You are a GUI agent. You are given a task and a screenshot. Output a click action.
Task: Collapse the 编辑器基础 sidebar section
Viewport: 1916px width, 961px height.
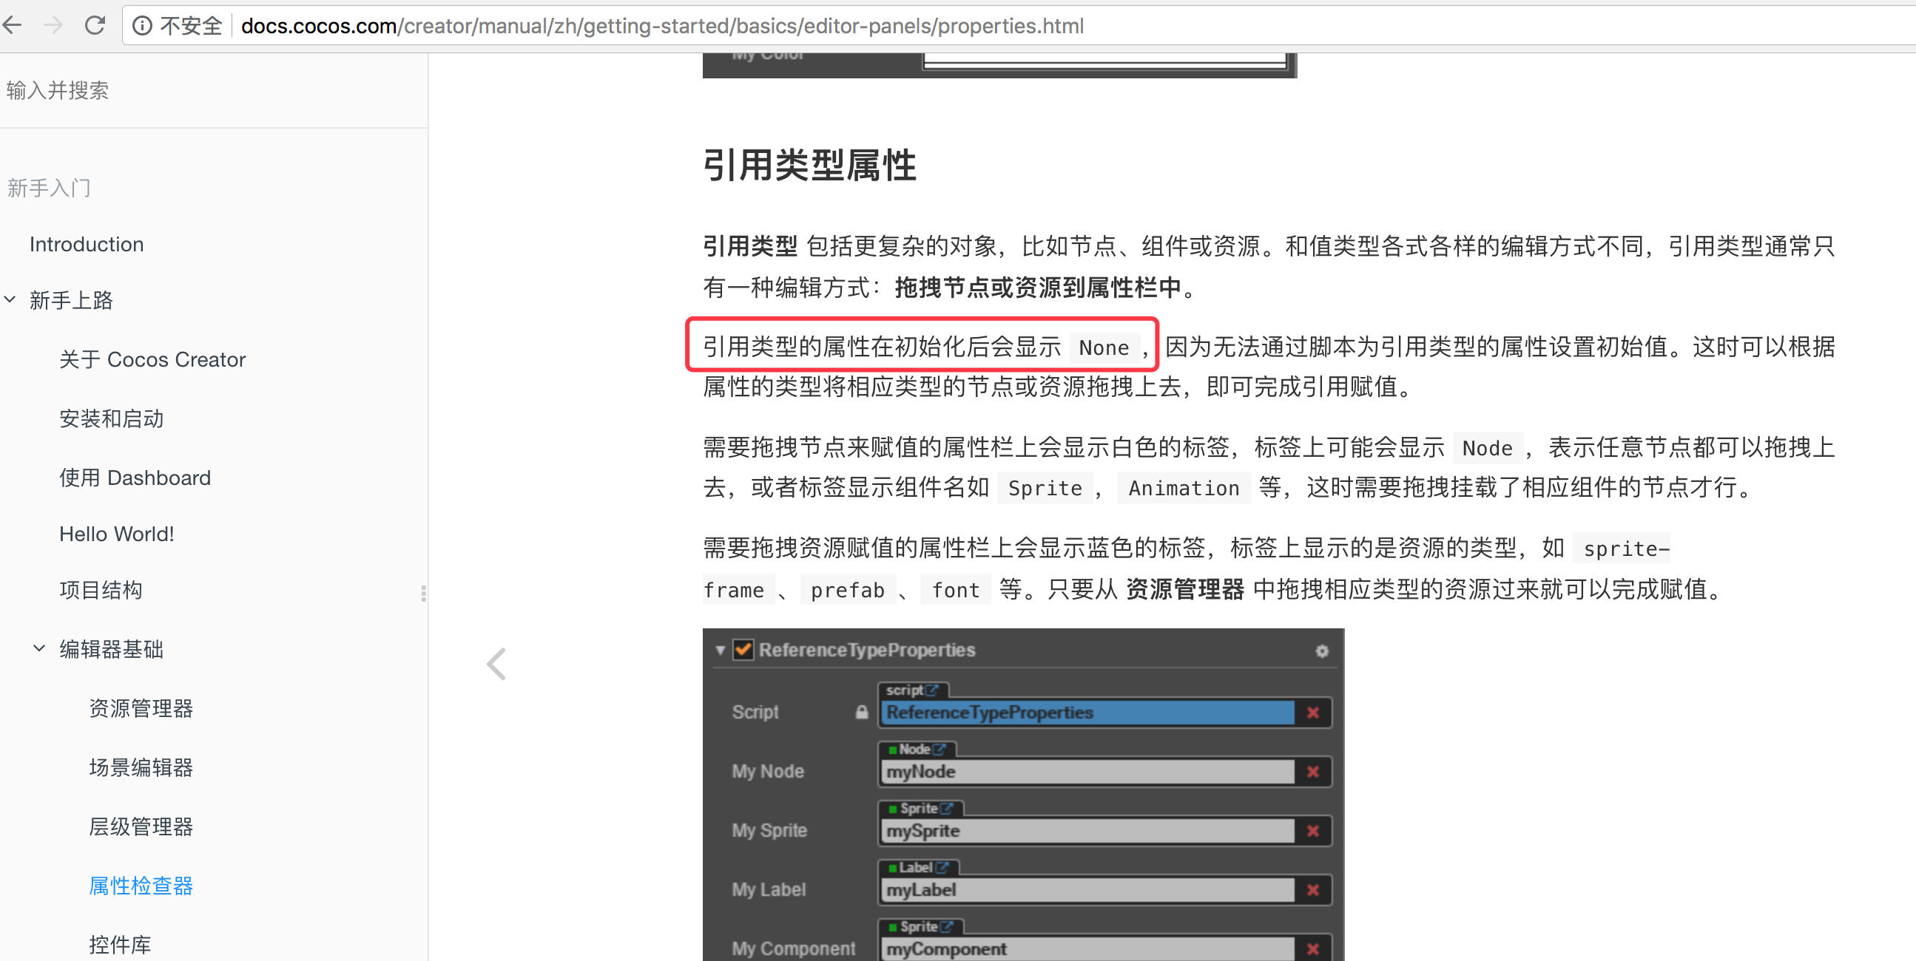[x=39, y=648]
